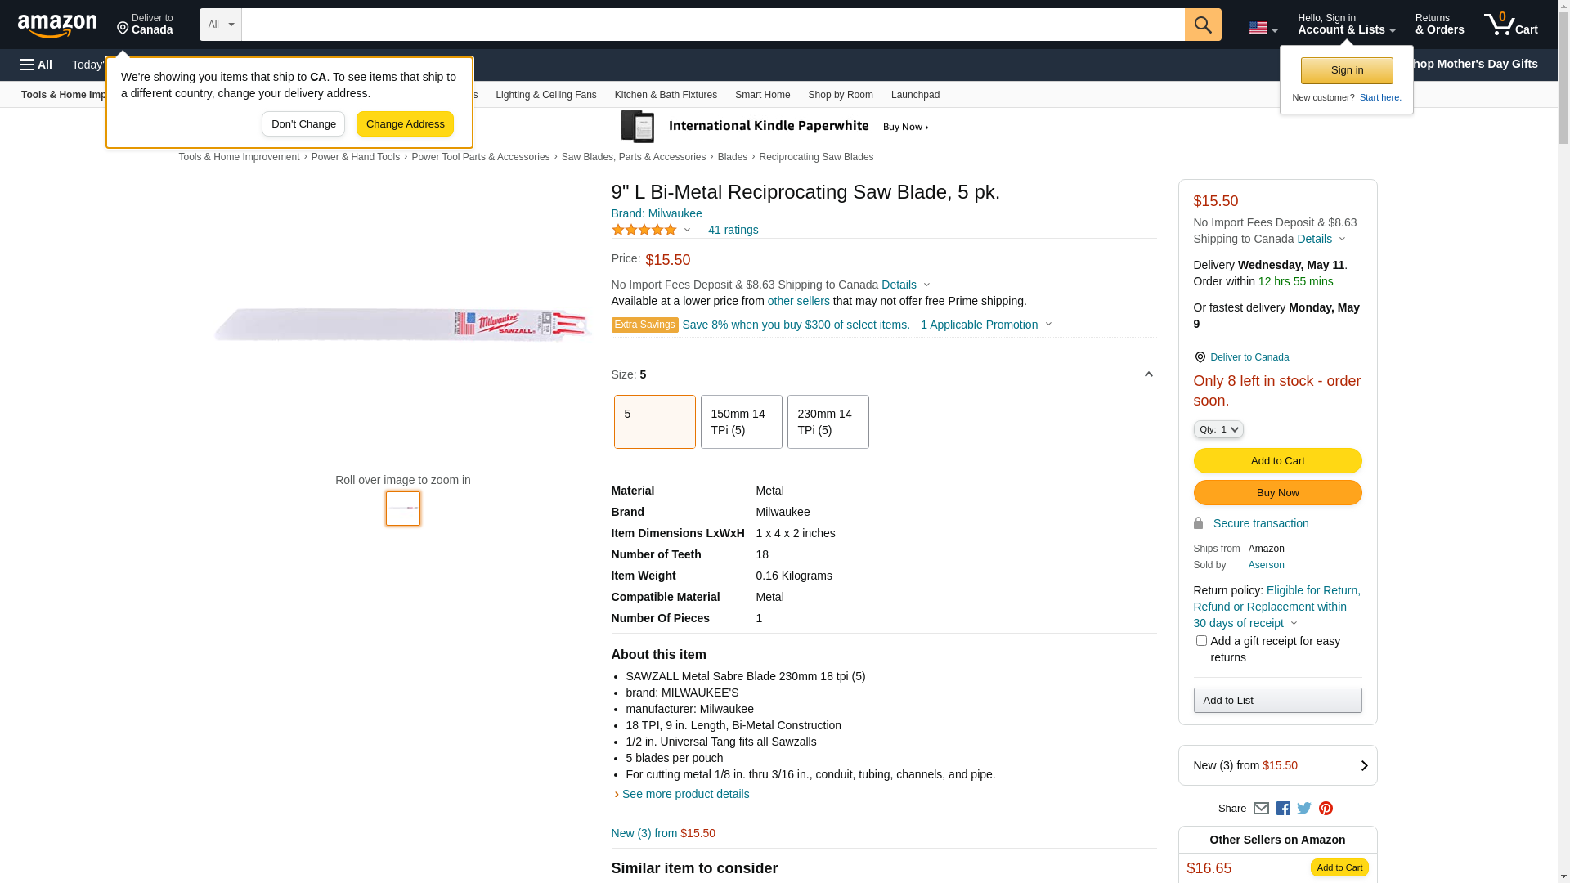Open Smart Home category
The height and width of the screenshot is (883, 1570).
tap(762, 95)
